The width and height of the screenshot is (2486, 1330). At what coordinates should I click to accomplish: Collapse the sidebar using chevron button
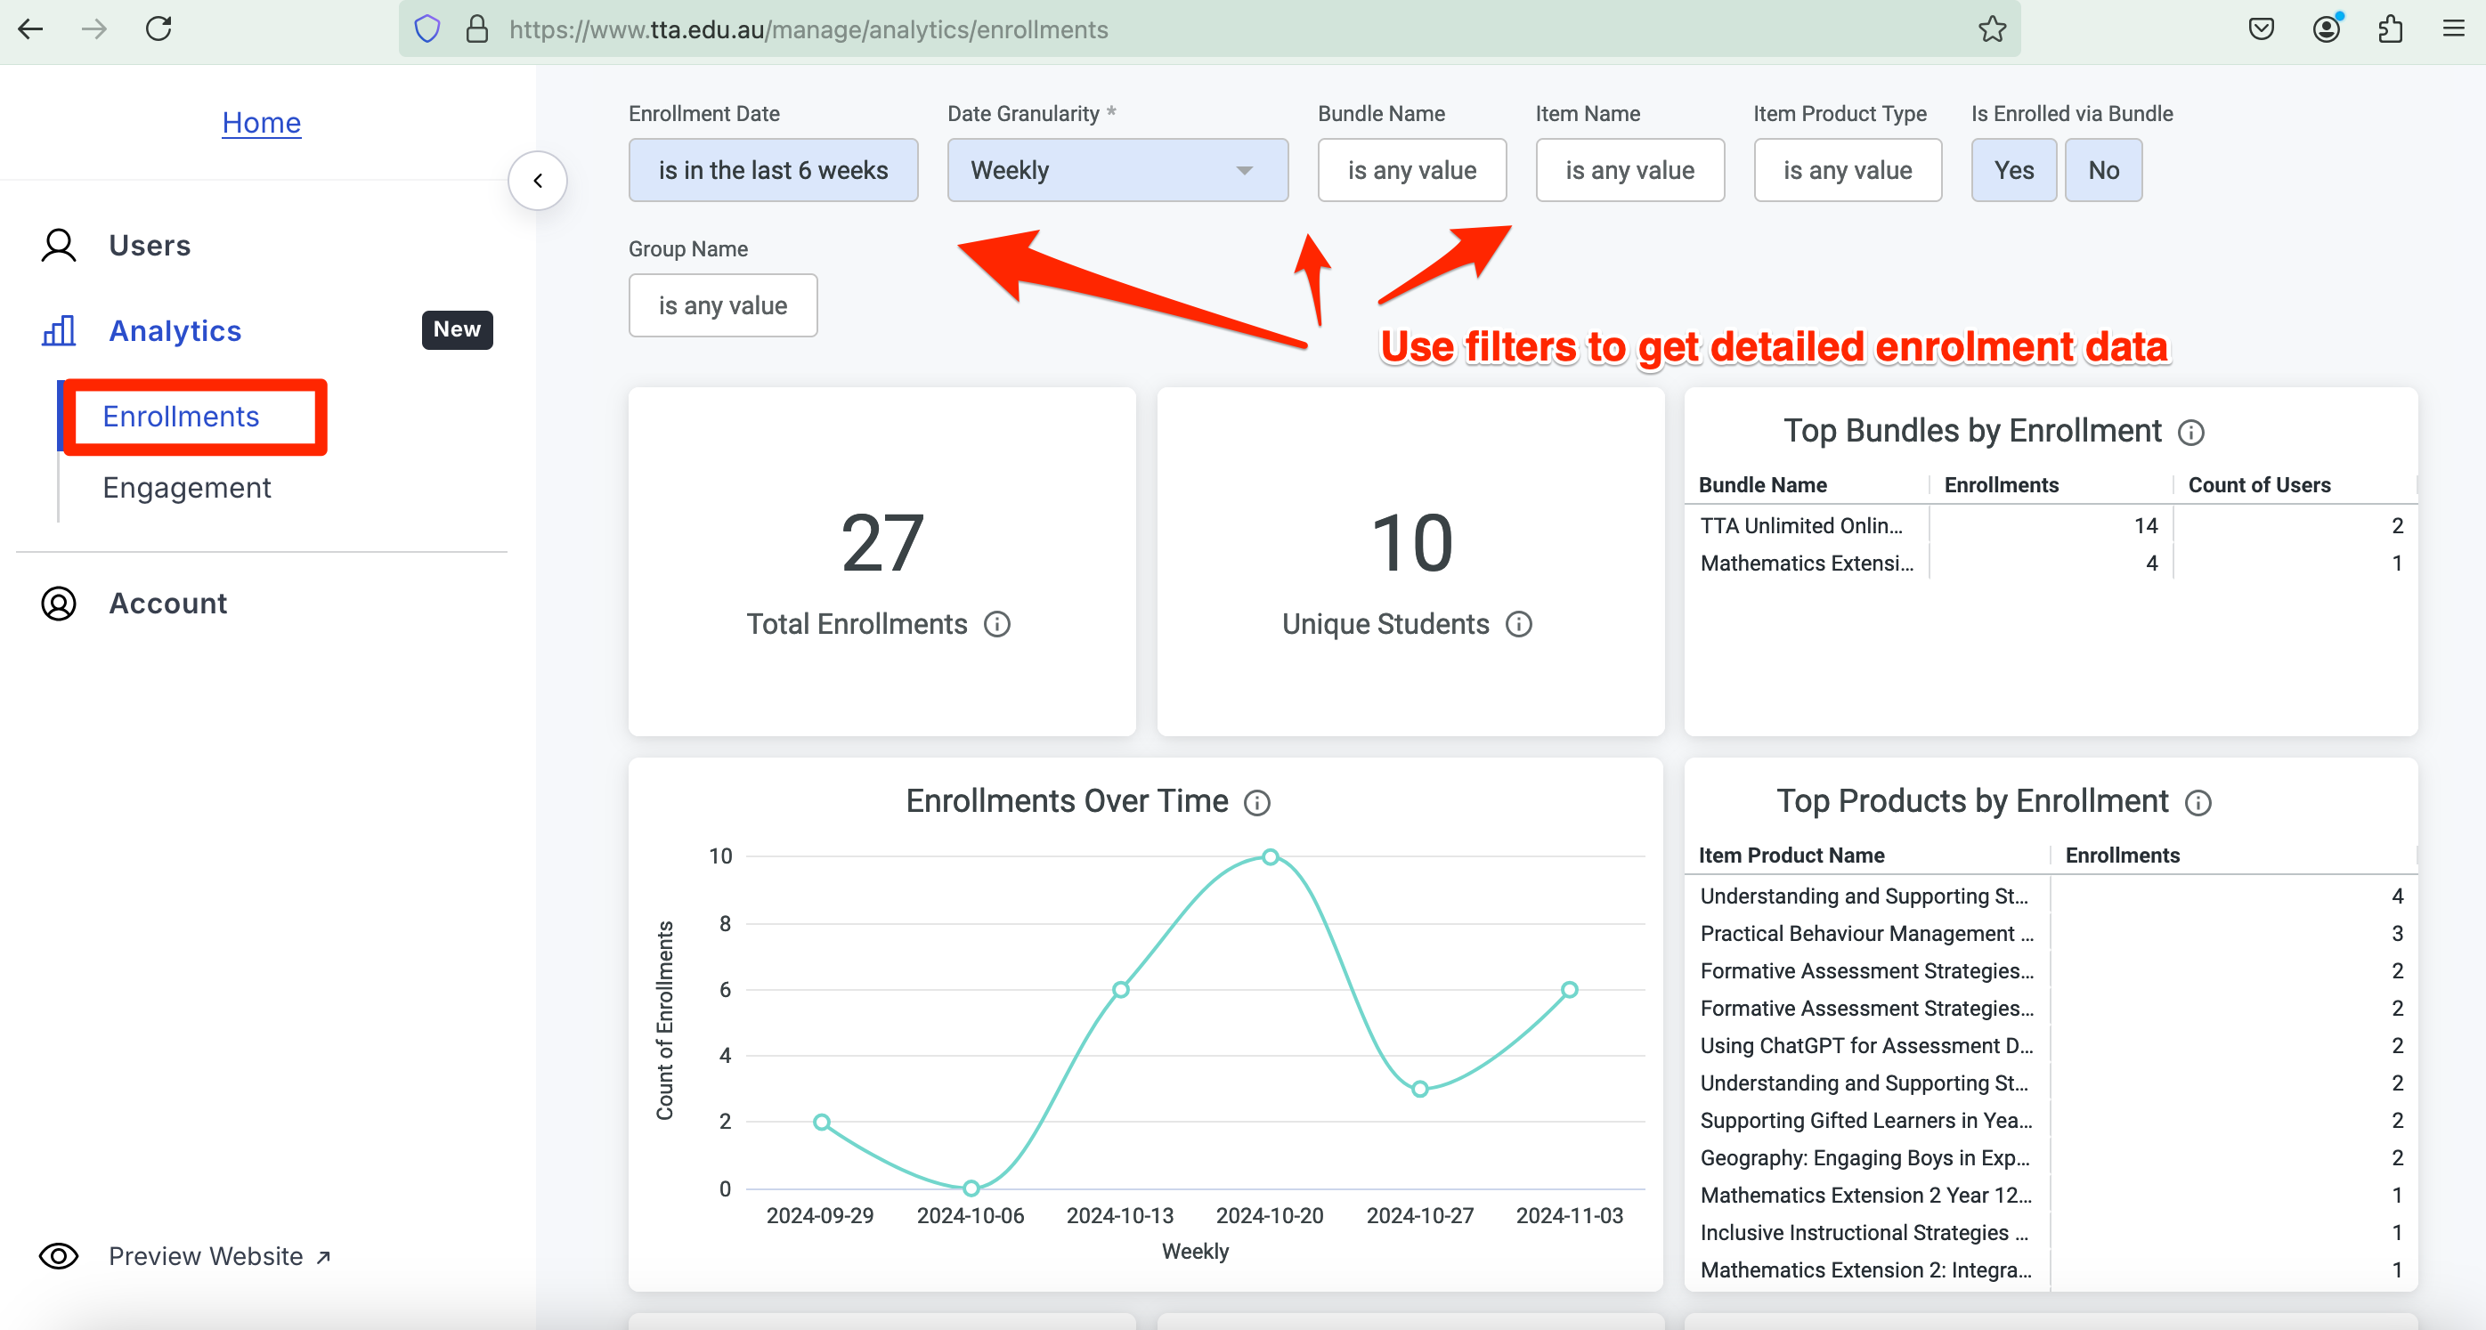[538, 181]
